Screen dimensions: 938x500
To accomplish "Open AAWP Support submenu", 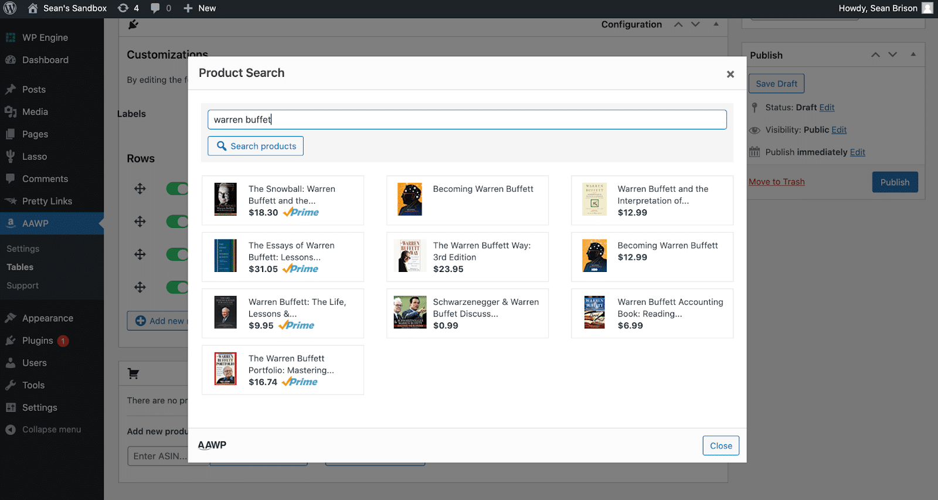I will [x=22, y=285].
